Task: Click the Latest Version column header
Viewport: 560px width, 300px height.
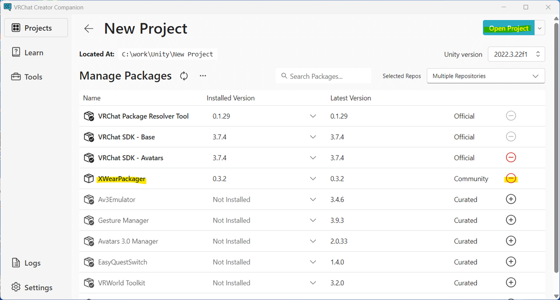Action: click(350, 98)
